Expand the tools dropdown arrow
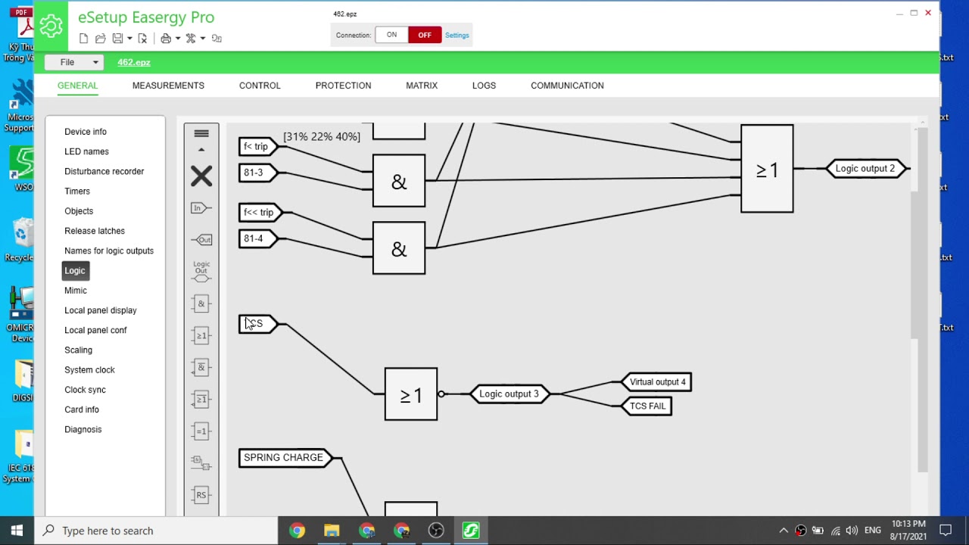 203,39
